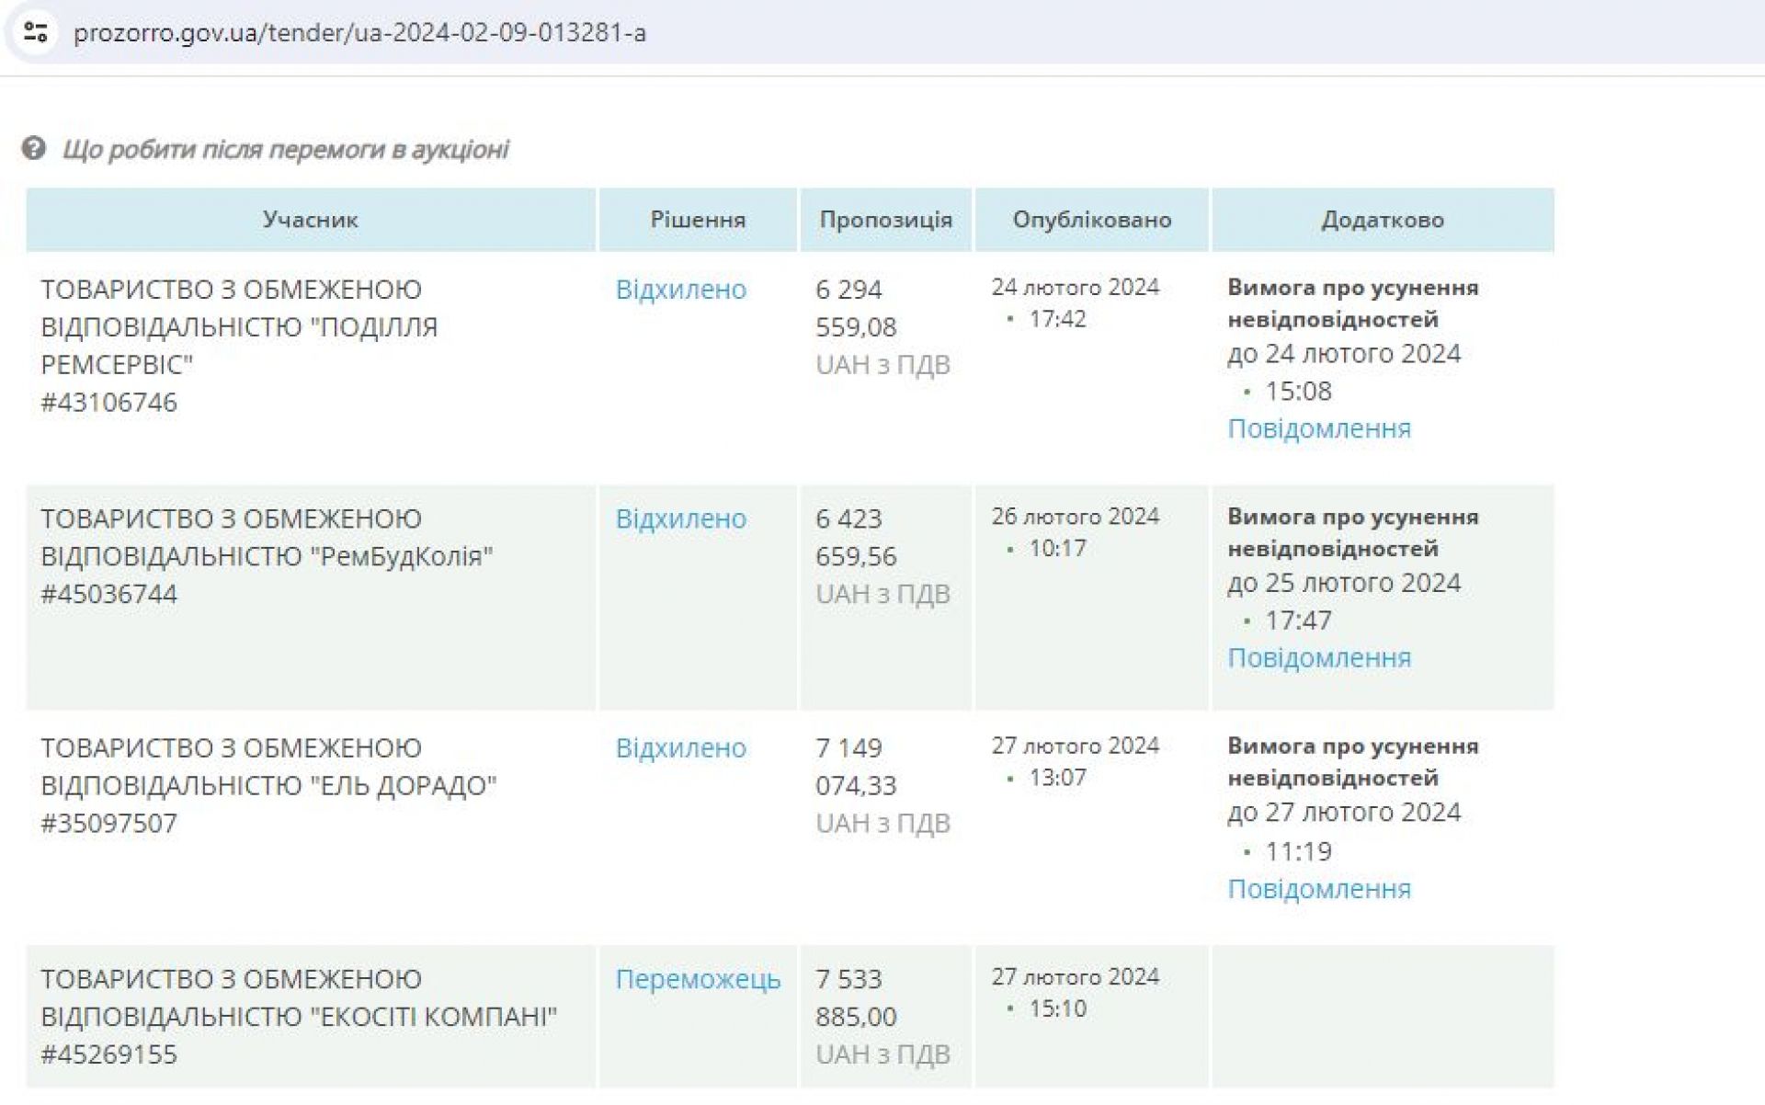Open 'Переможець' decision for ЕКОСІТІ КОМПАНІ
This screenshot has width=1765, height=1105.
(697, 979)
